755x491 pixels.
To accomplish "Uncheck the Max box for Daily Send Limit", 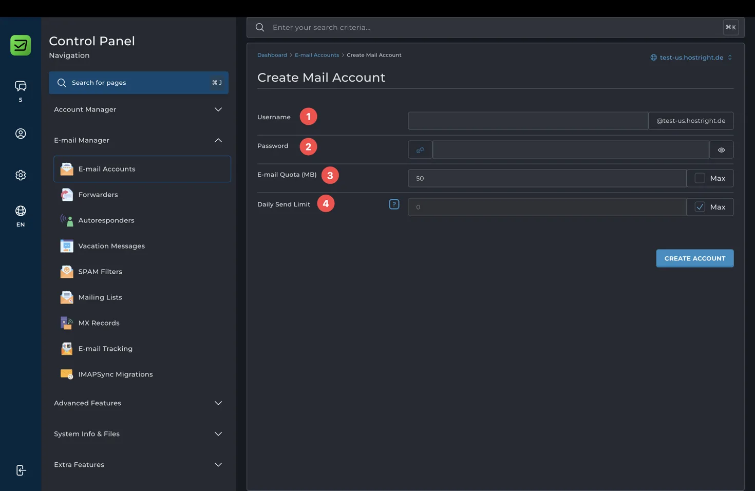I will pos(700,207).
